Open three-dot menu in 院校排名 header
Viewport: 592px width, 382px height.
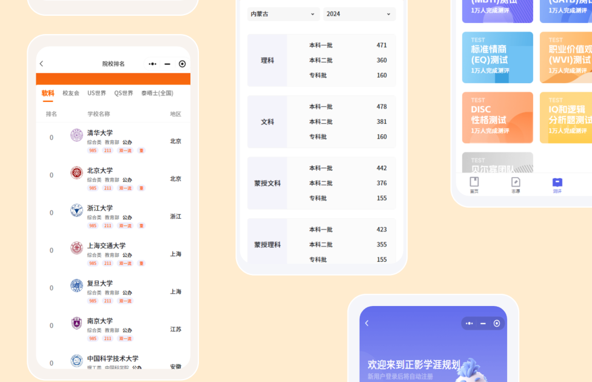[152, 64]
